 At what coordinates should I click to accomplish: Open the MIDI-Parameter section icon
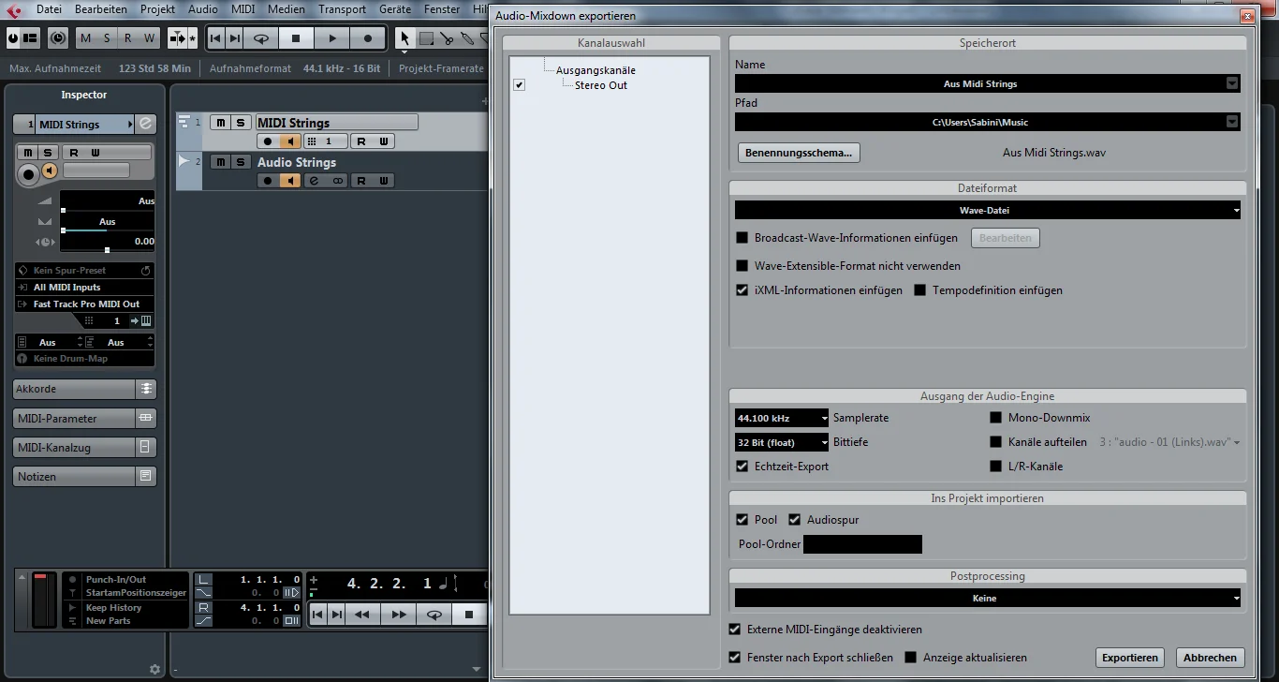[146, 419]
